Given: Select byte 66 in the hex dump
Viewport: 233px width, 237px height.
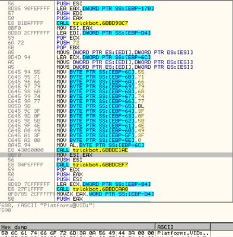Looking at the screenshot, I should pos(43,233).
